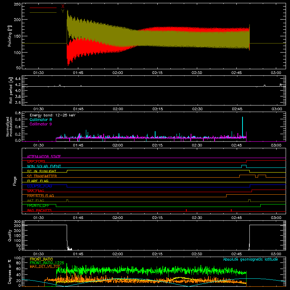Click the Roll period axis title
290x290 pixels.
(11, 90)
